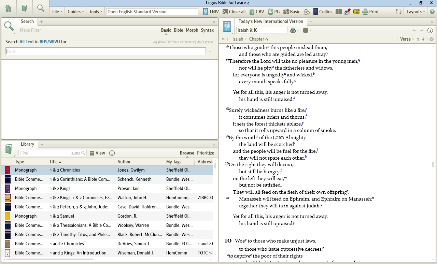Expand the table of contents chevrons
This screenshot has height=264, width=437.
click(223, 39)
